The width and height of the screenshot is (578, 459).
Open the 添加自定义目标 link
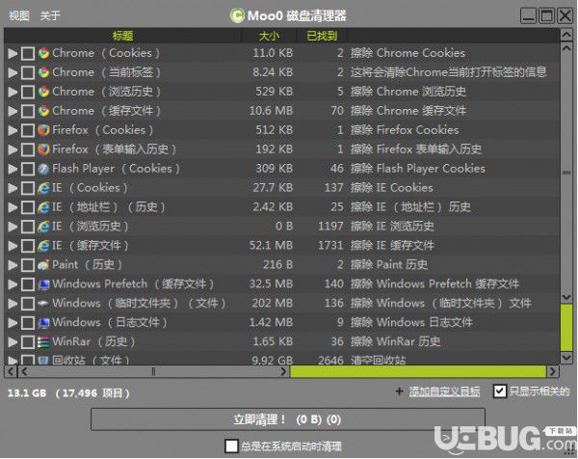pyautogui.click(x=444, y=391)
